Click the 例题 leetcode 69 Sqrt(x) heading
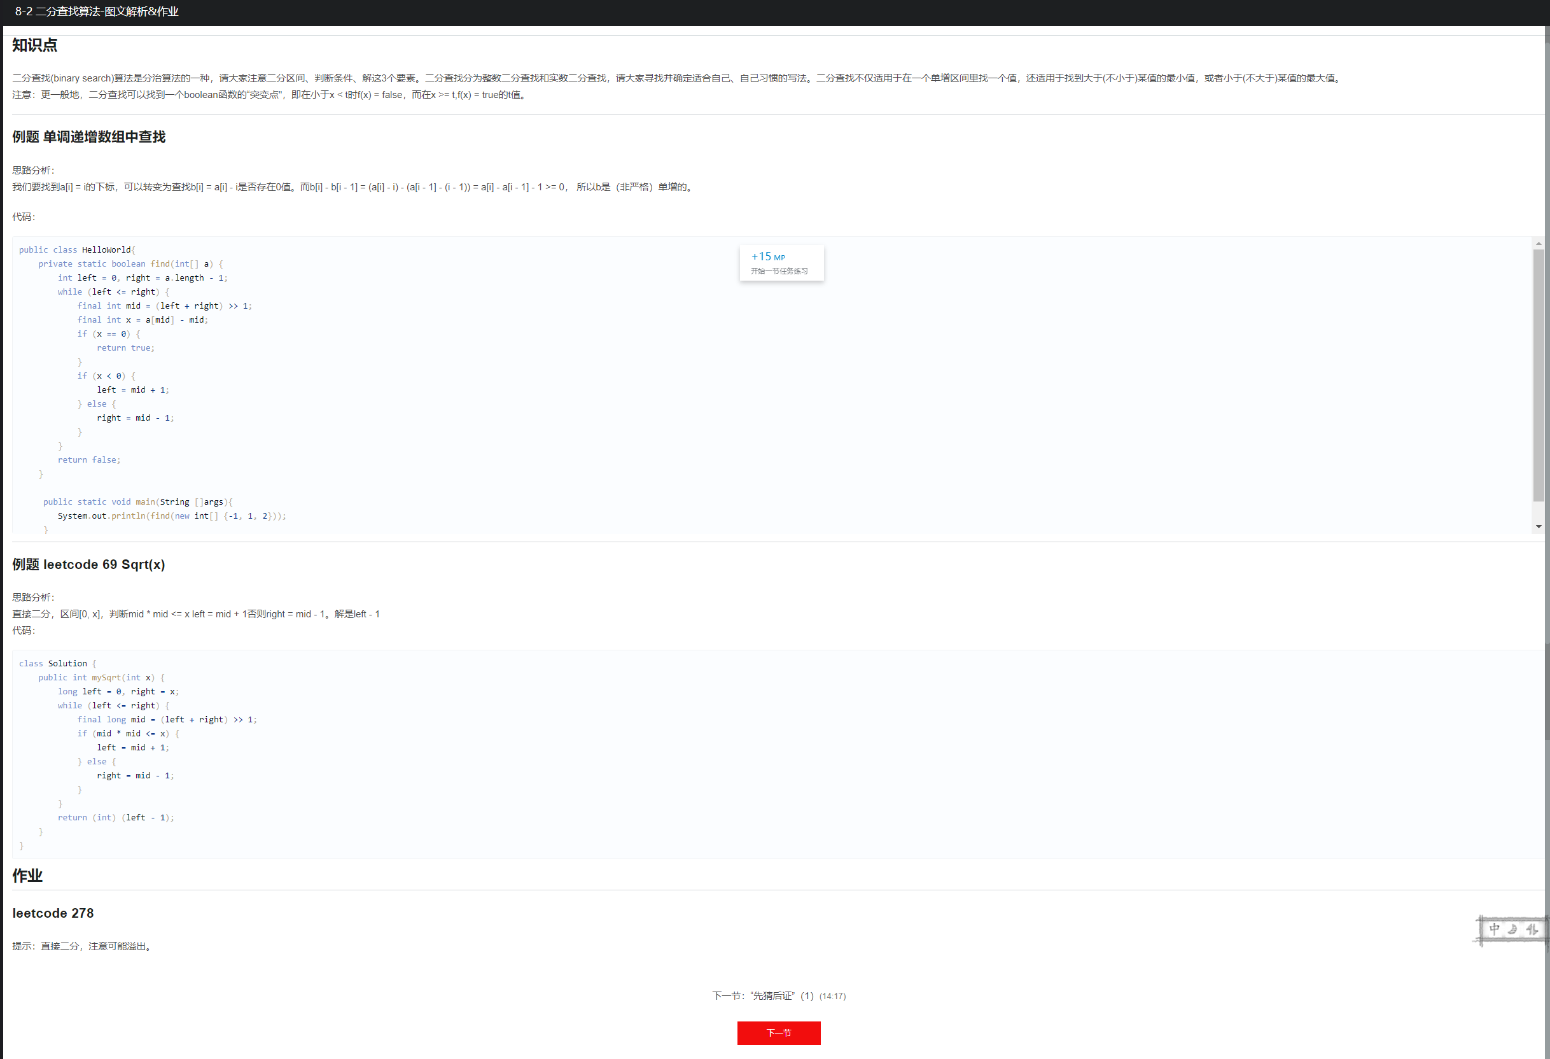This screenshot has height=1059, width=1550. (x=88, y=565)
